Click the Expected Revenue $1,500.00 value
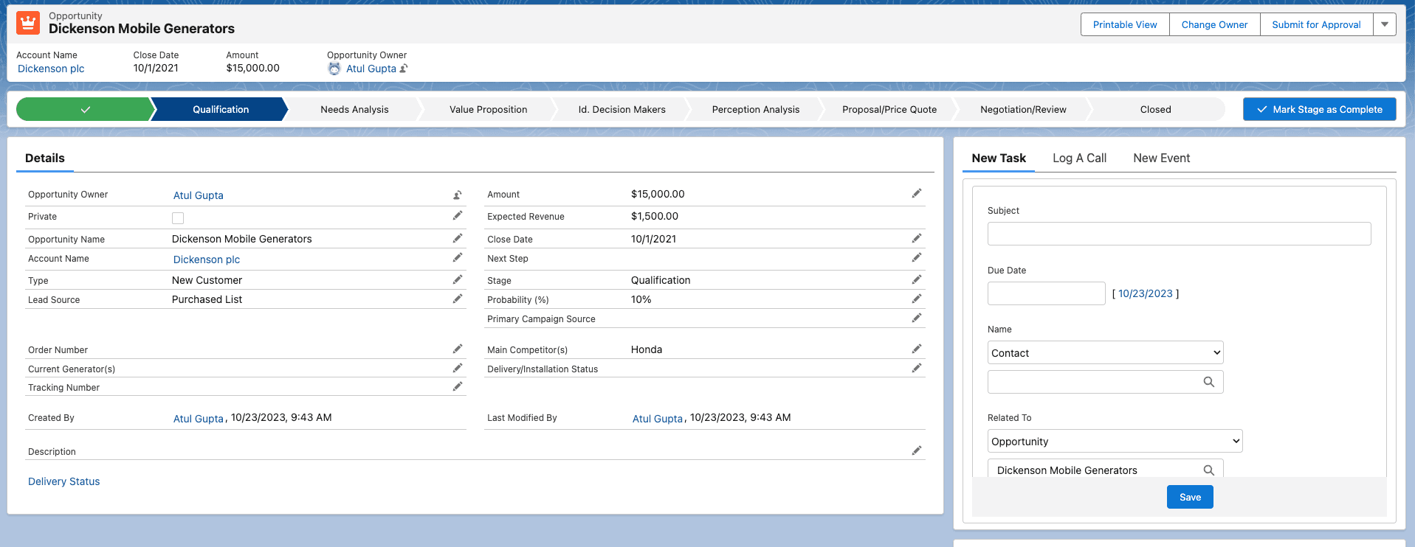 (x=655, y=216)
